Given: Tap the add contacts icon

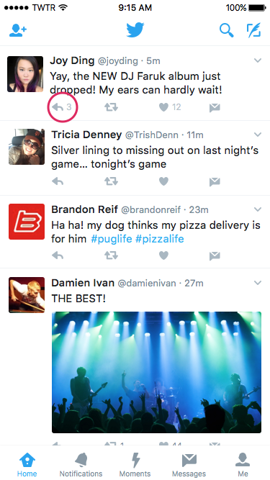Looking at the screenshot, I should pos(18,31).
